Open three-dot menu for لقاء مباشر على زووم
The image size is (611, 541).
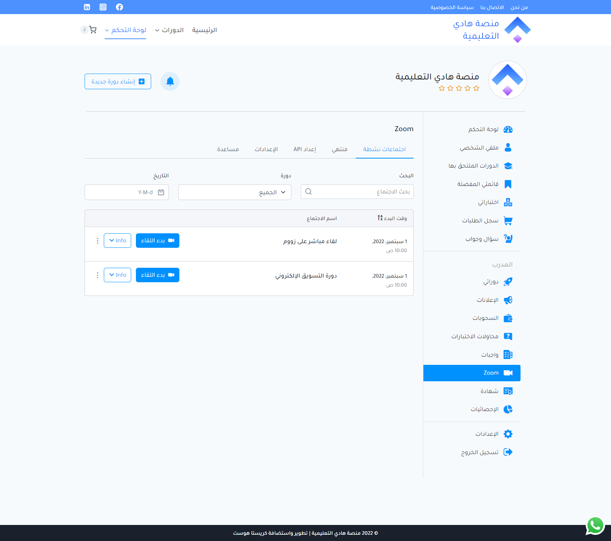click(98, 241)
